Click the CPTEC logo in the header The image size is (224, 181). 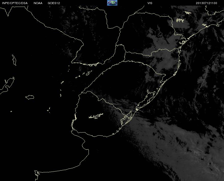coord(112,3)
